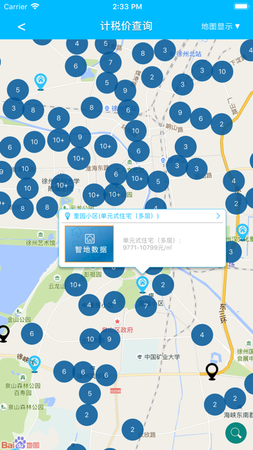Viewport: 253px width, 450px height.
Task: Tap 金山公园 map label
Action: click(19, 319)
